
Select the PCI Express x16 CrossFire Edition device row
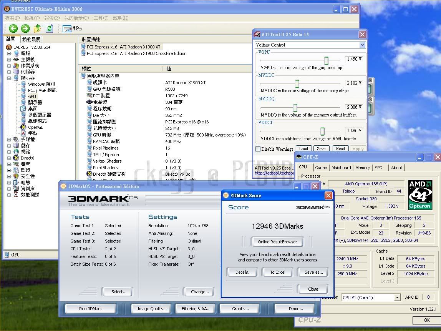point(136,53)
